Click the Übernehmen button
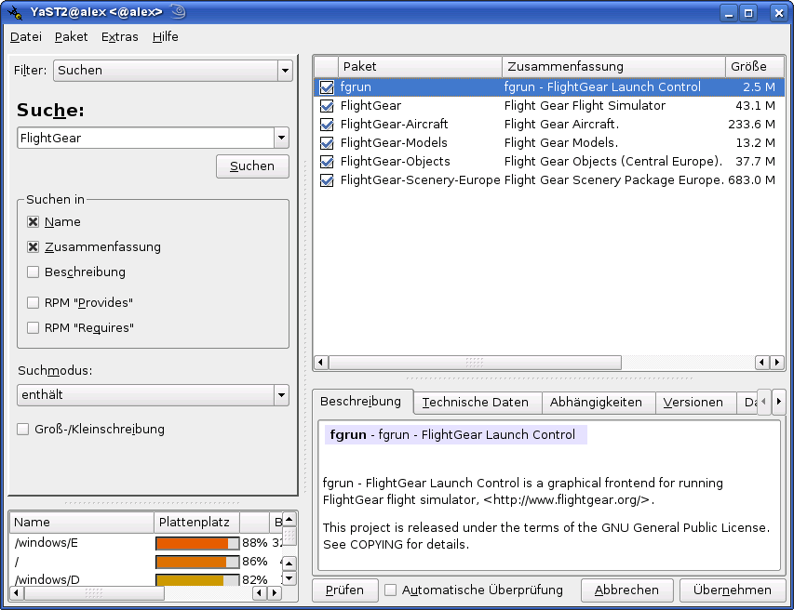Image resolution: width=794 pixels, height=610 pixels. pos(733,590)
